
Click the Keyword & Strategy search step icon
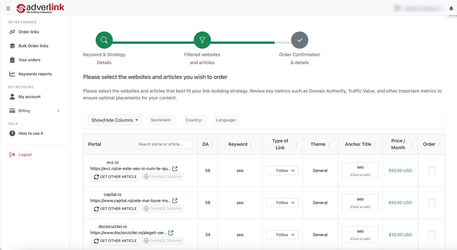[x=104, y=40]
